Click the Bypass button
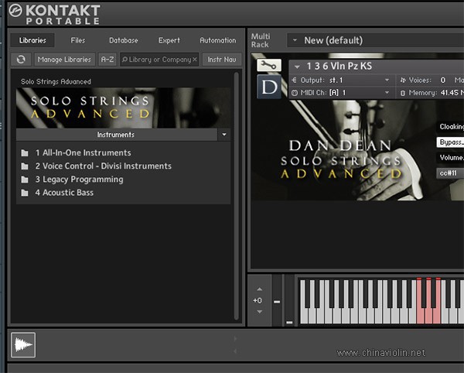The height and width of the screenshot is (373, 464). tap(450, 142)
